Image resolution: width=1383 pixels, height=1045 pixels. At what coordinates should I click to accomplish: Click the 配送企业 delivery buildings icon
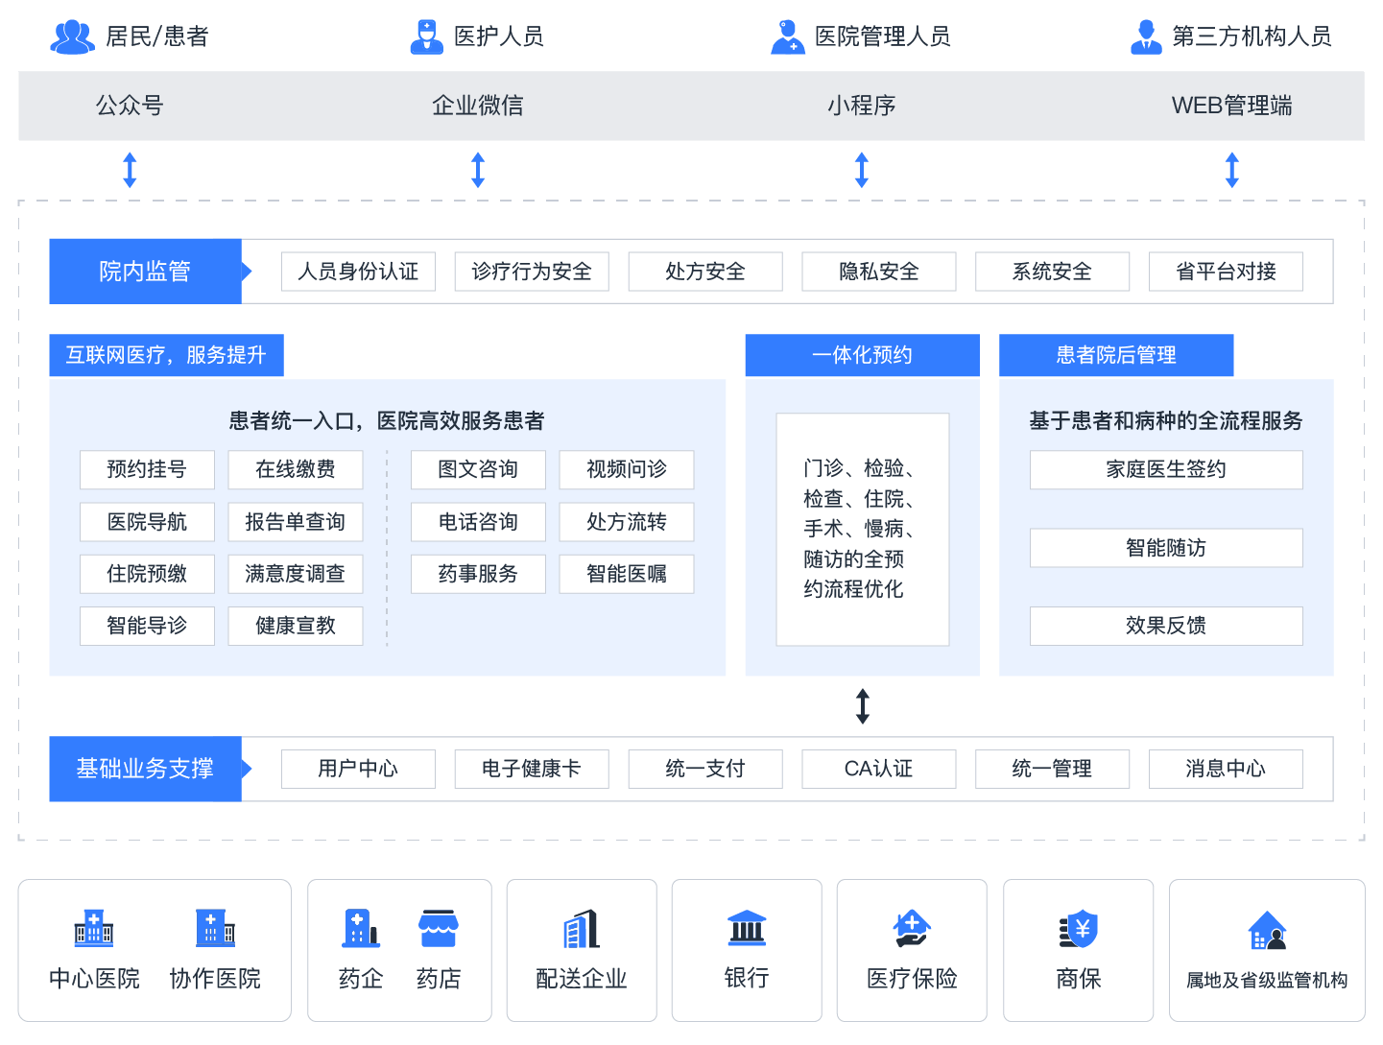582,928
